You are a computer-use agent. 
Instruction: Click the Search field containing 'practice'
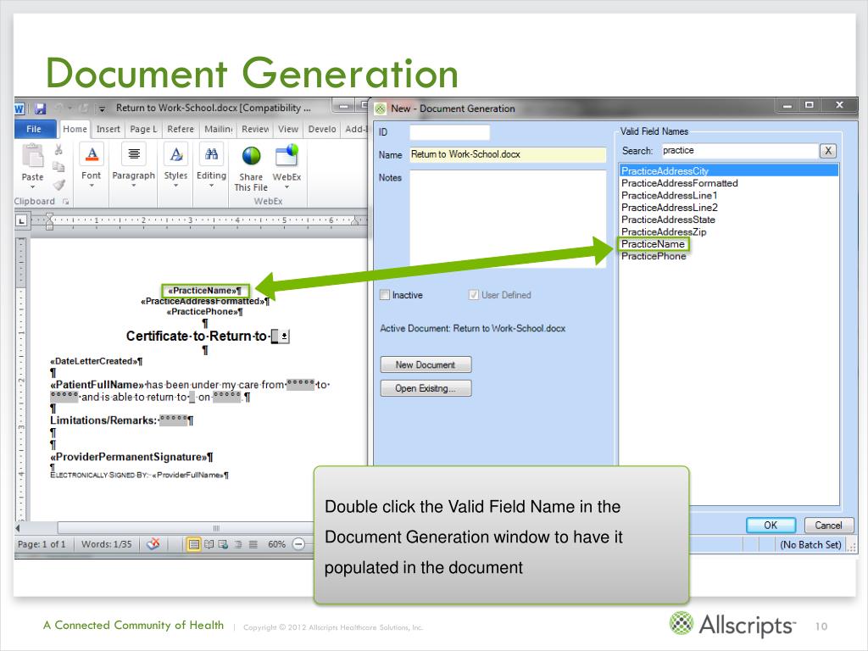739,151
